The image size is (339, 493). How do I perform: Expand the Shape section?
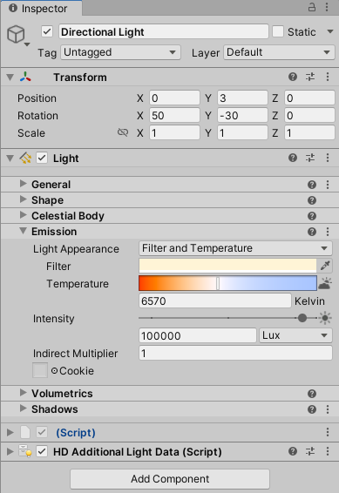pos(23,199)
